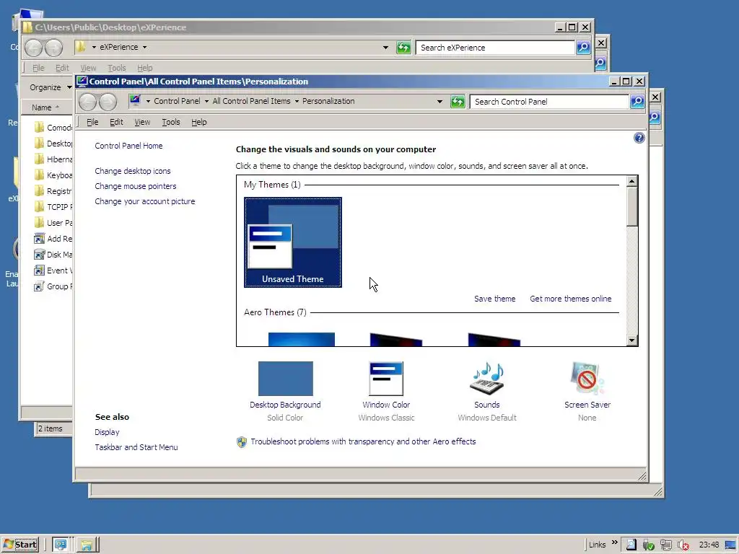The image size is (739, 554).
Task: Click the Search eXPerience input field
Action: [x=495, y=48]
